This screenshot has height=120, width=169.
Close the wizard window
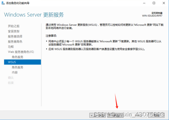click(x=164, y=3)
